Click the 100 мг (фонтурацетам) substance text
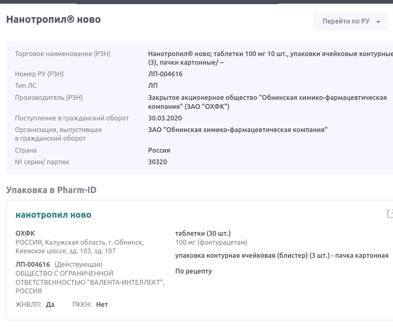This screenshot has width=393, height=330. tap(211, 242)
